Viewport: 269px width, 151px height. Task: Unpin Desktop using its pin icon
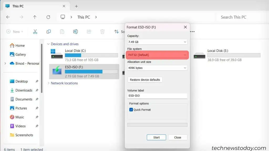pyautogui.click(x=37, y=81)
